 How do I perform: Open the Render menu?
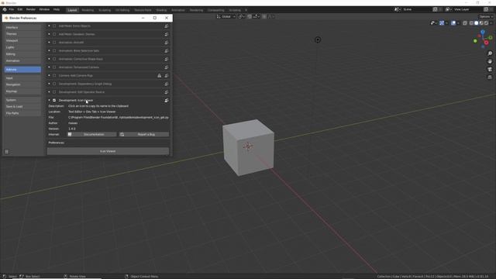(31, 9)
